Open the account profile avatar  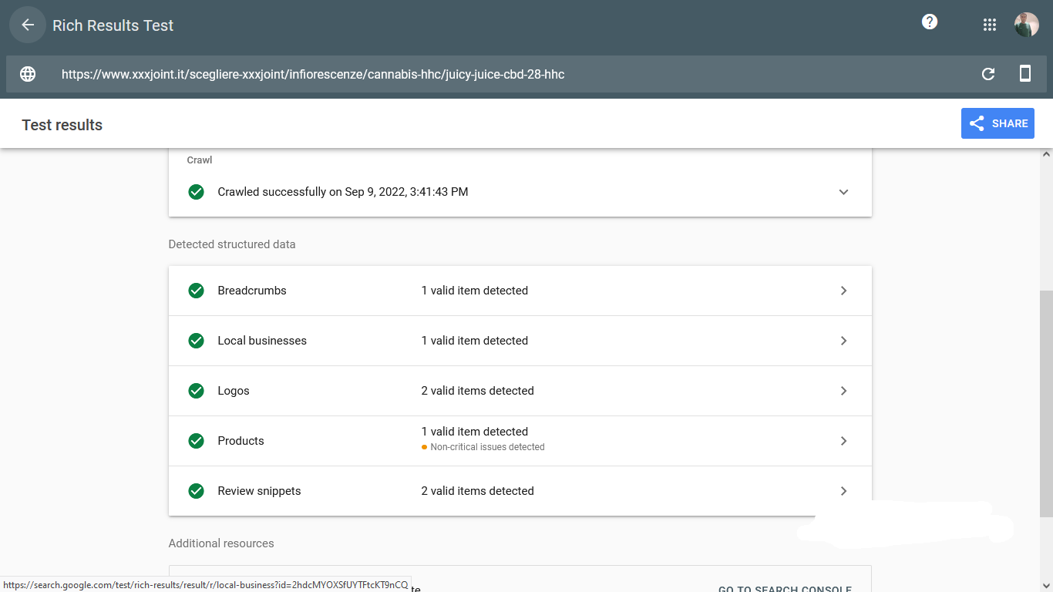pos(1026,25)
